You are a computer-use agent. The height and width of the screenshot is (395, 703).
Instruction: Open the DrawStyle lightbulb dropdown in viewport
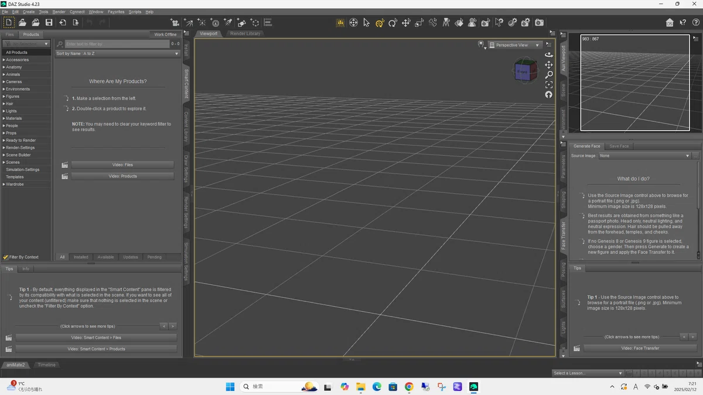click(x=482, y=45)
